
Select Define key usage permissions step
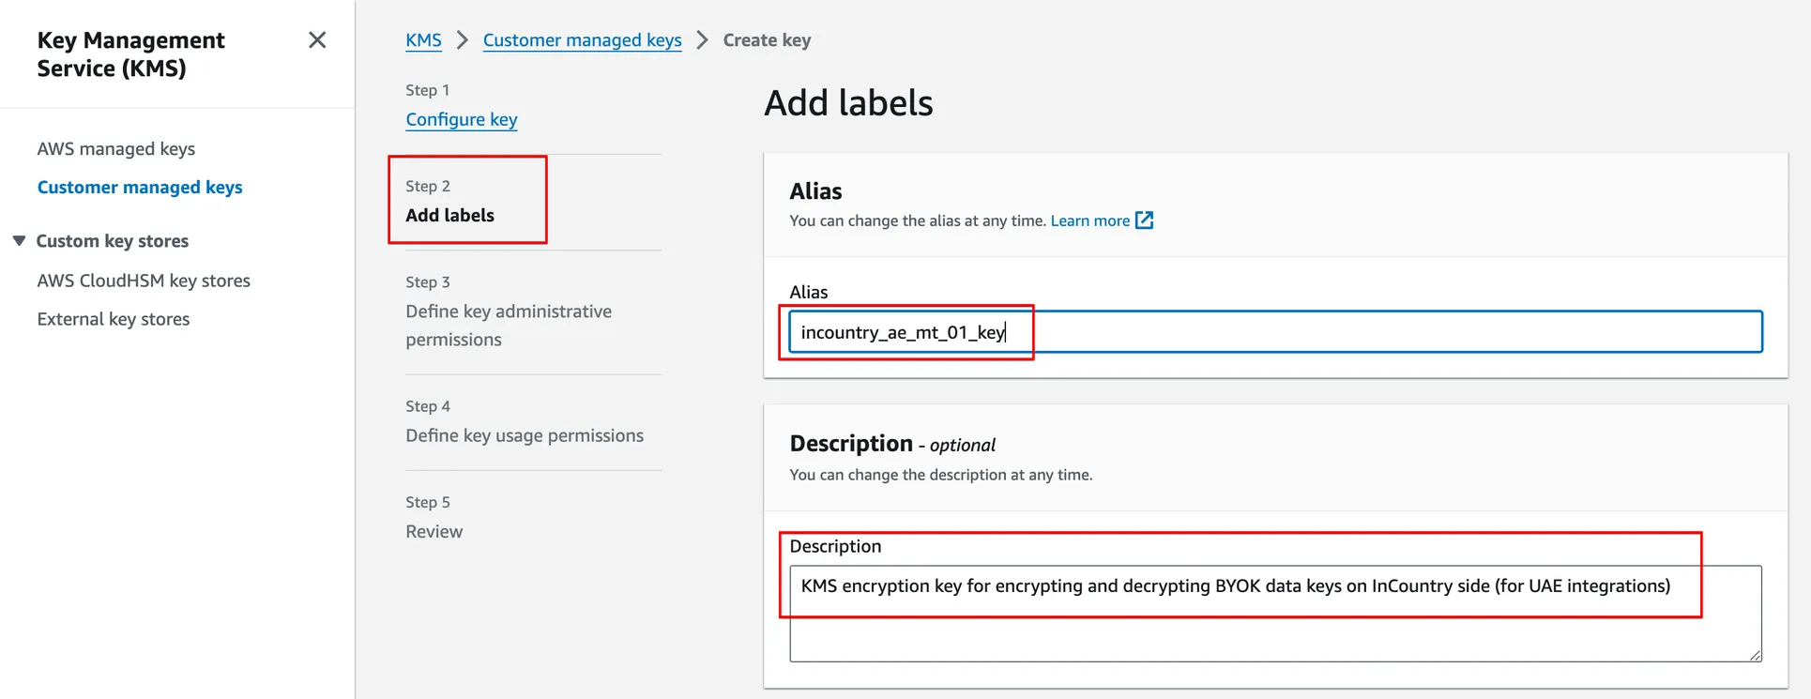pyautogui.click(x=524, y=435)
